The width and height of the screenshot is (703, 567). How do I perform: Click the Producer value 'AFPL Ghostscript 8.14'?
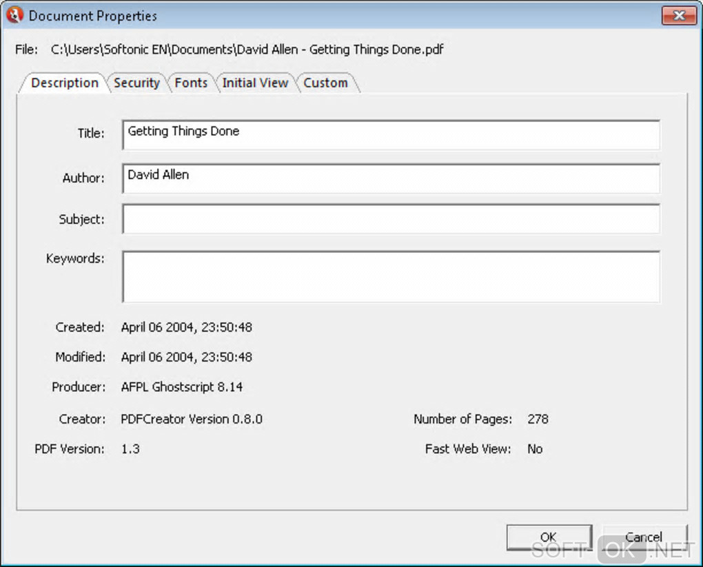181,386
